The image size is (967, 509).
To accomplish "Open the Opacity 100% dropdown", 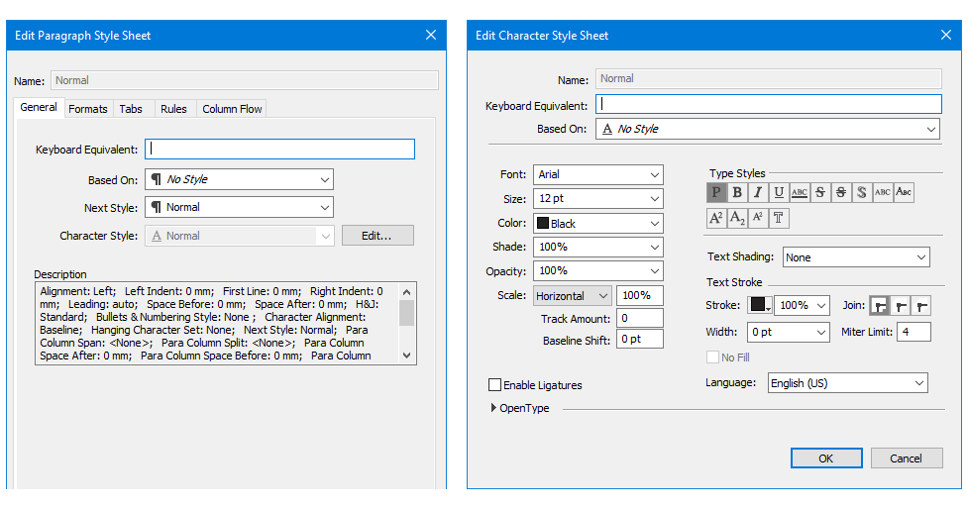I will (x=598, y=271).
